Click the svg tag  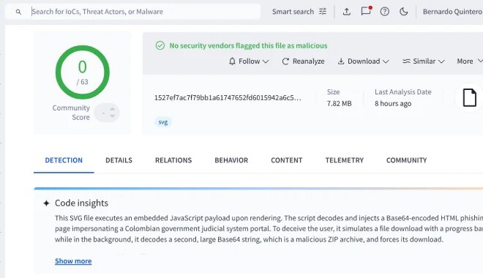(x=163, y=122)
